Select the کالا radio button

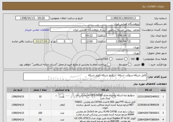pyautogui.click(x=138, y=59)
